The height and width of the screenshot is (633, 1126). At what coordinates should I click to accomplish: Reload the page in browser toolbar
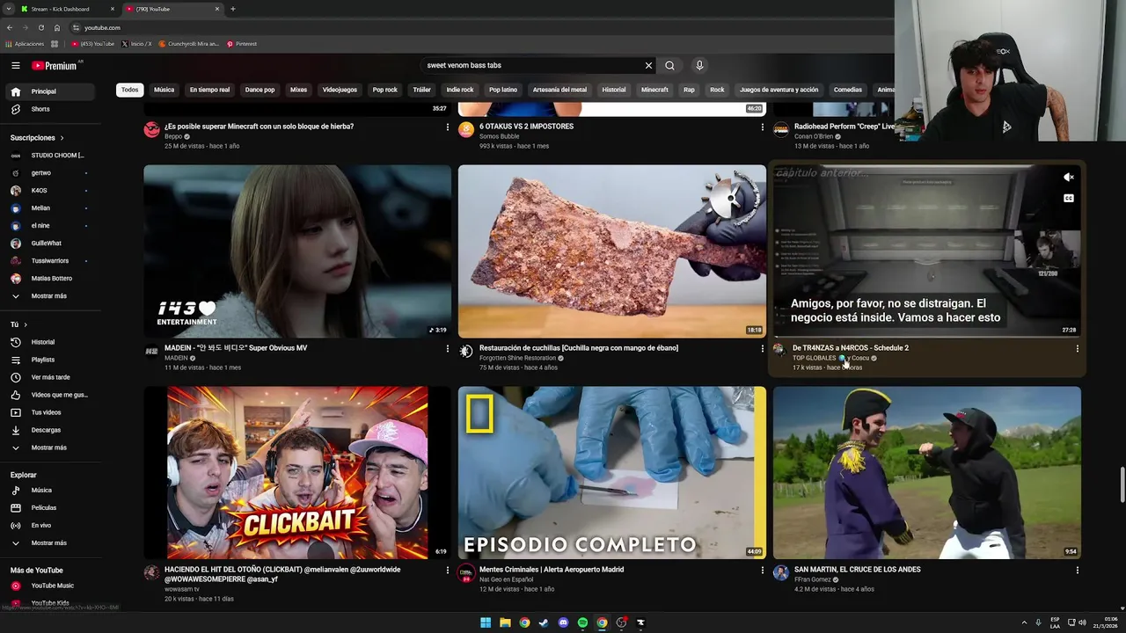click(x=40, y=27)
